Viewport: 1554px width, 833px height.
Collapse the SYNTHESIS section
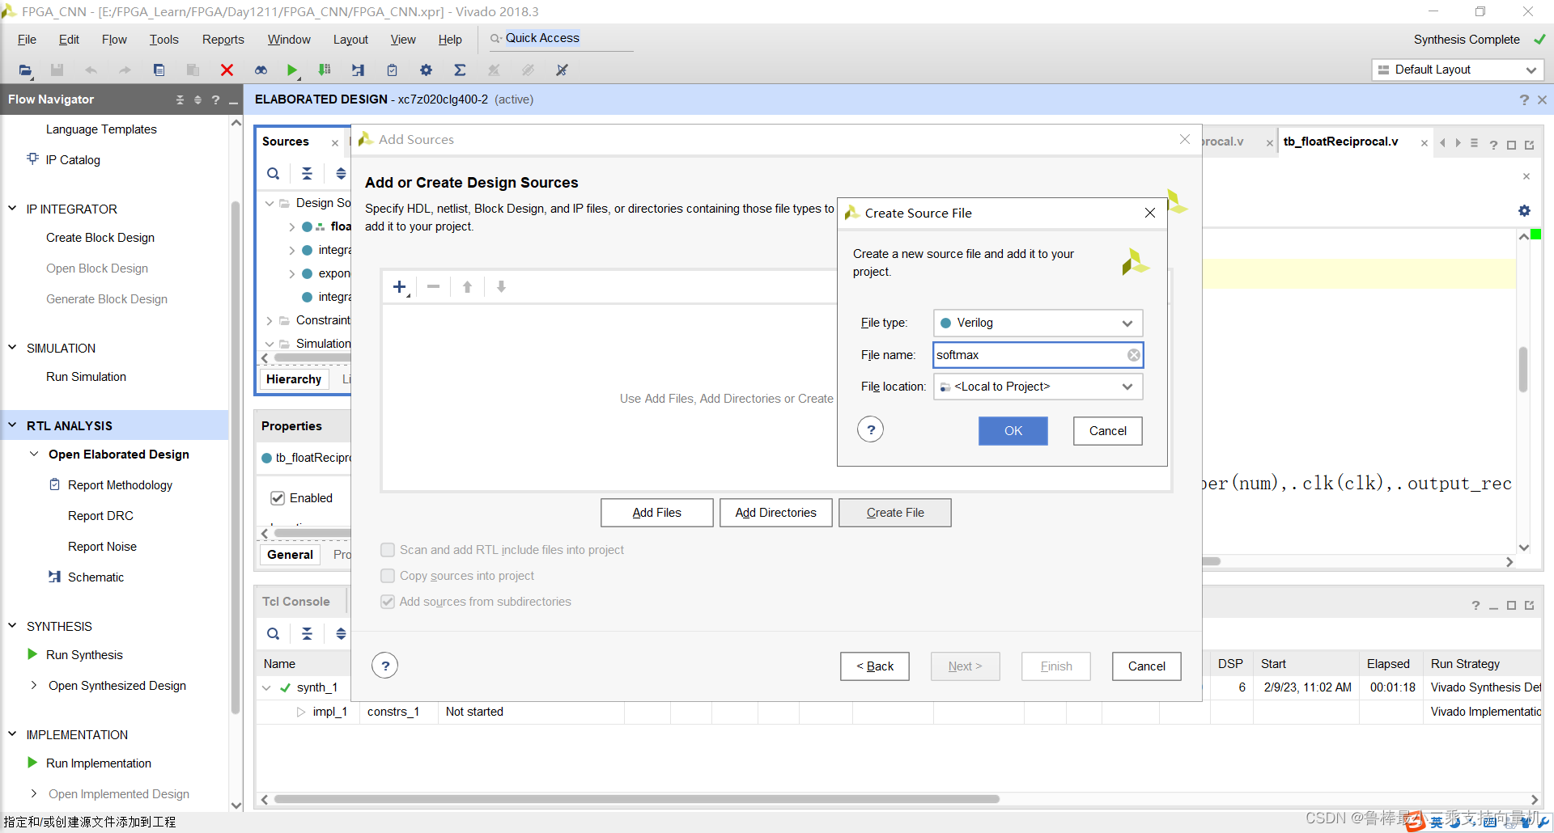coord(12,626)
